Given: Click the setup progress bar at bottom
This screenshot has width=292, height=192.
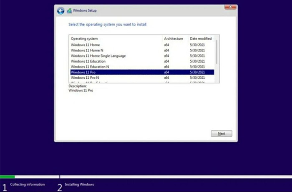Looking at the screenshot, I should tap(146, 177).
